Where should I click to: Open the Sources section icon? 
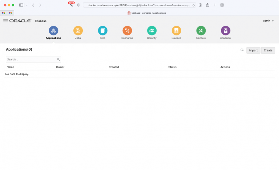click(176, 31)
